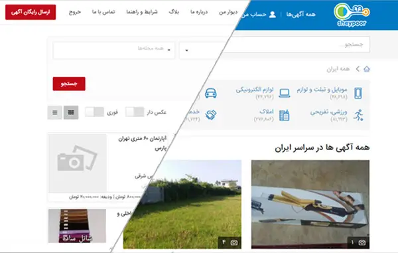Click the red جستجو search button
Screen dimensions: 398x253
tap(69, 84)
